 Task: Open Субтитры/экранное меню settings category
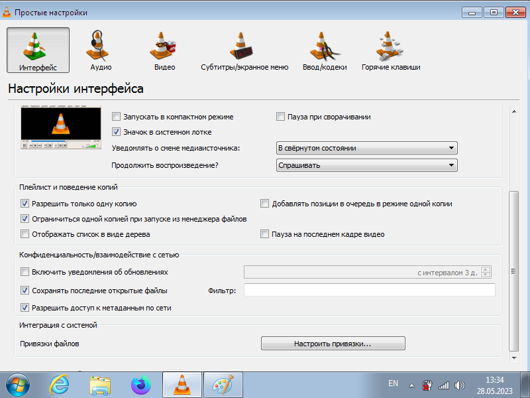click(x=244, y=50)
